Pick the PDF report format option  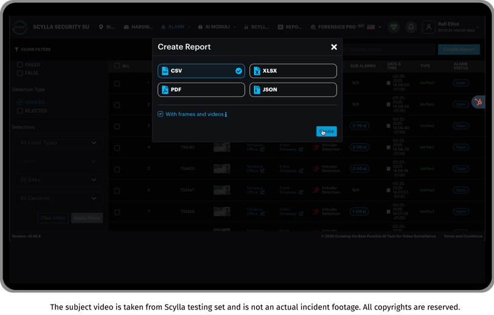201,90
